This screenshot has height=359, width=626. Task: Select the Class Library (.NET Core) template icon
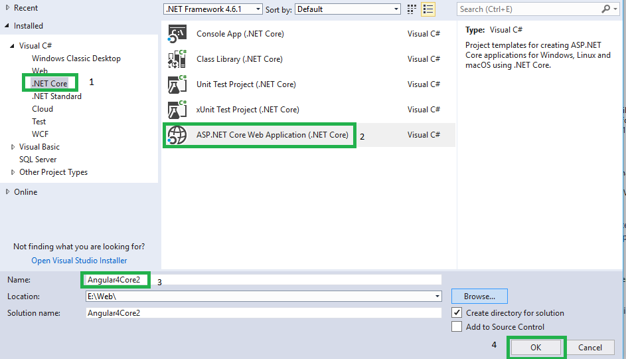[x=177, y=59]
